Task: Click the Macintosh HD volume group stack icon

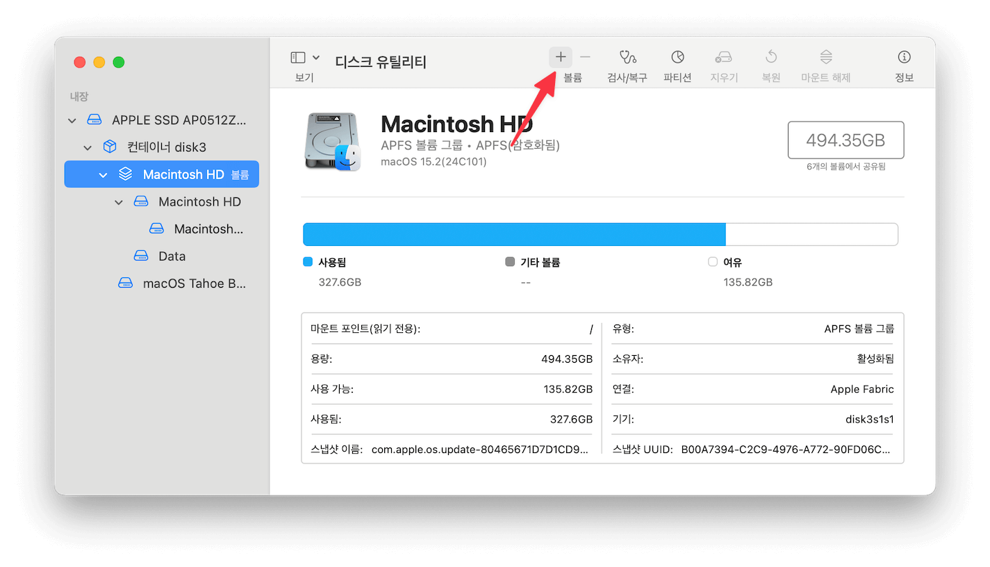Action: [125, 174]
